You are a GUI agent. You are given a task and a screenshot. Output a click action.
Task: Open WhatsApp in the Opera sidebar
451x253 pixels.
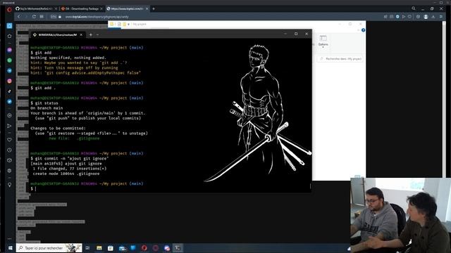click(x=9, y=60)
